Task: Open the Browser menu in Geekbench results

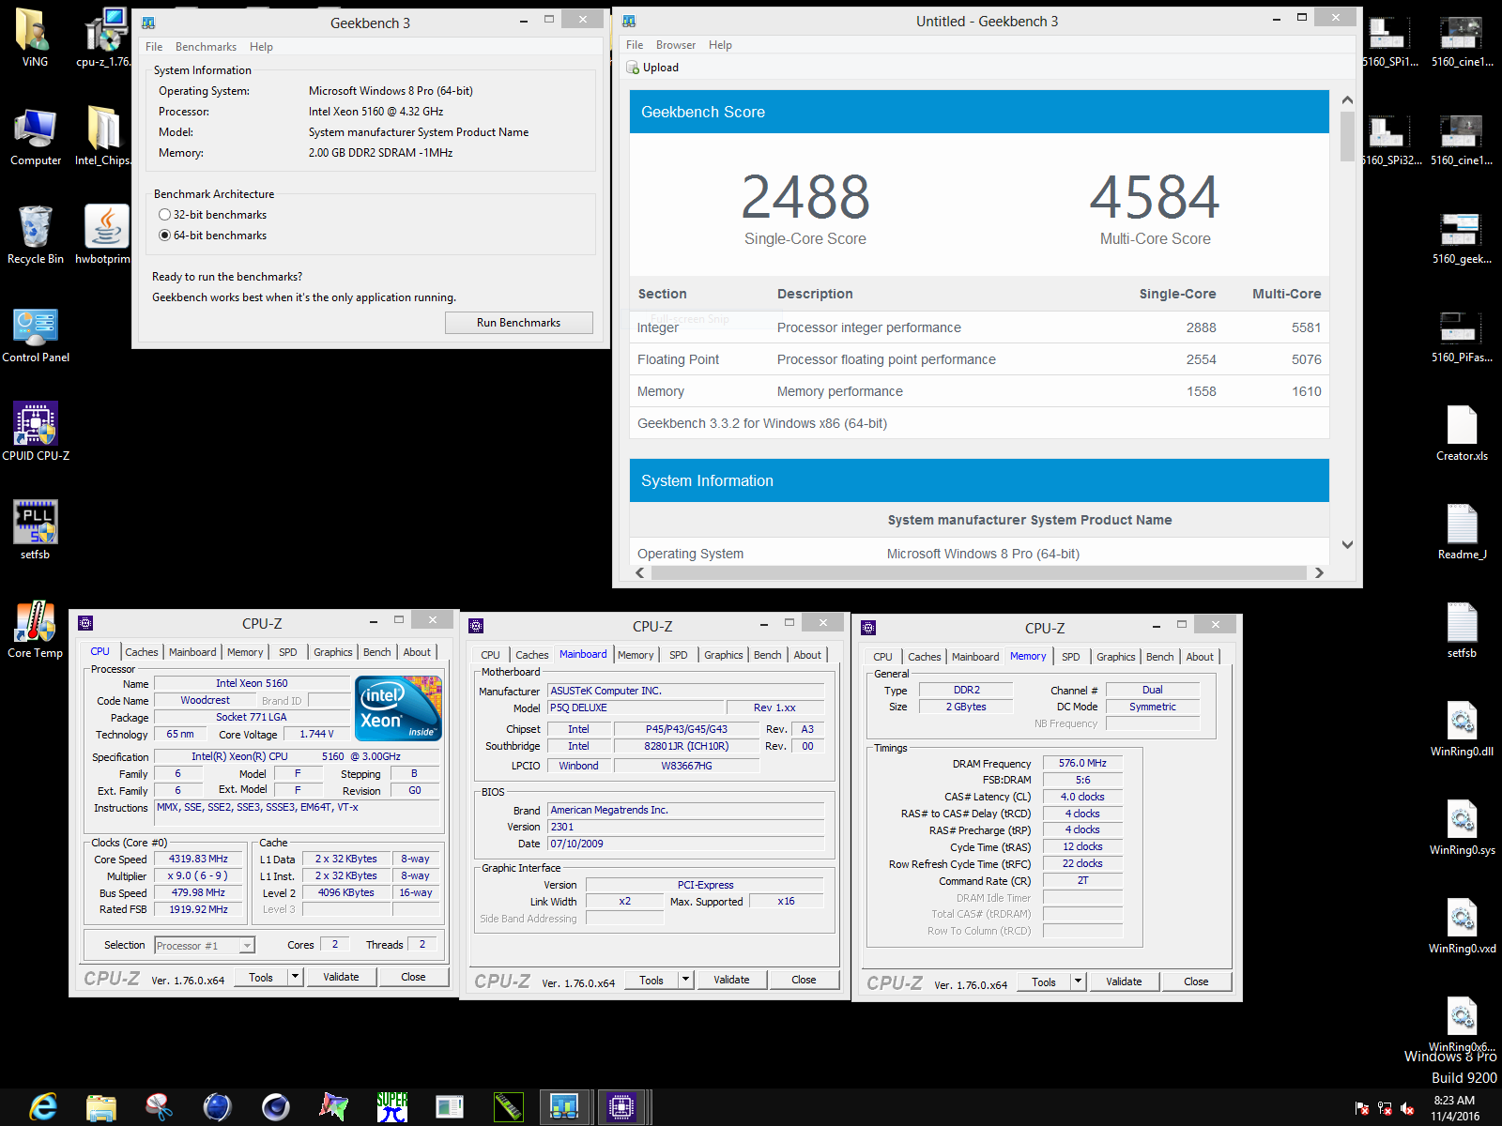Action: pos(676,45)
